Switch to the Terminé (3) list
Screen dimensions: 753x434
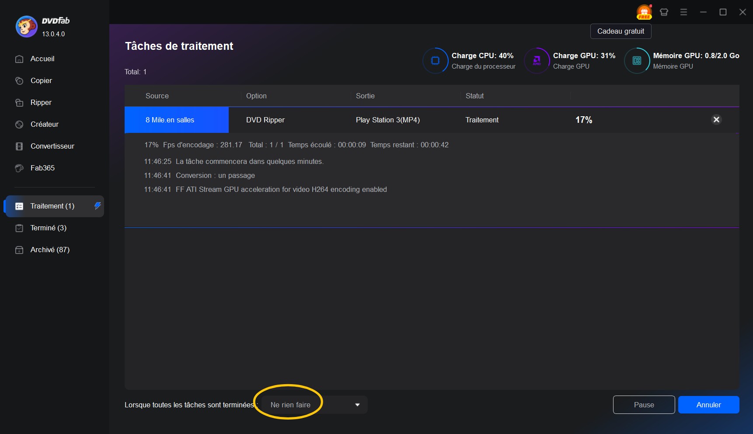coord(48,228)
